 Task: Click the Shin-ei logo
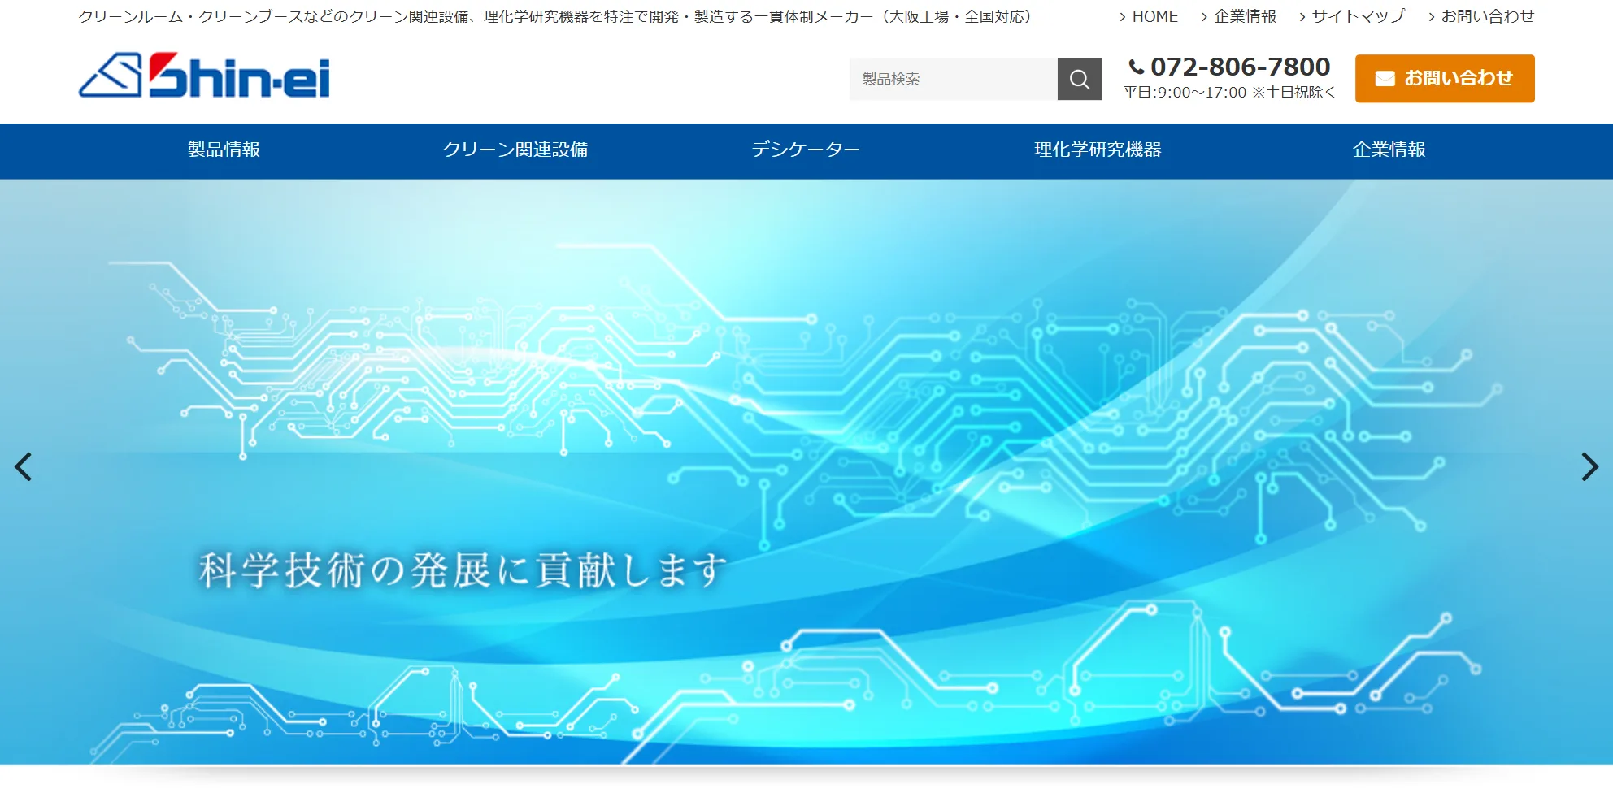pyautogui.click(x=204, y=76)
